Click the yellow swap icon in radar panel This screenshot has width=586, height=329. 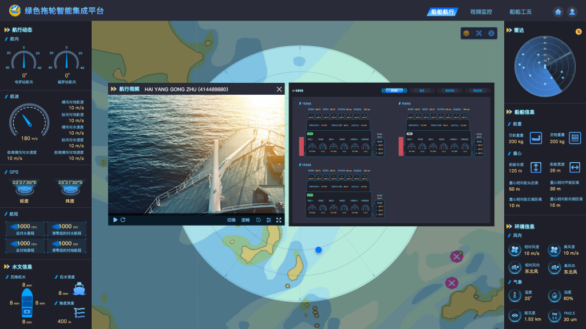point(579,32)
